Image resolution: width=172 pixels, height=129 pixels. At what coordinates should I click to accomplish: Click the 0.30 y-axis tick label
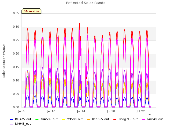click(x=16, y=27)
